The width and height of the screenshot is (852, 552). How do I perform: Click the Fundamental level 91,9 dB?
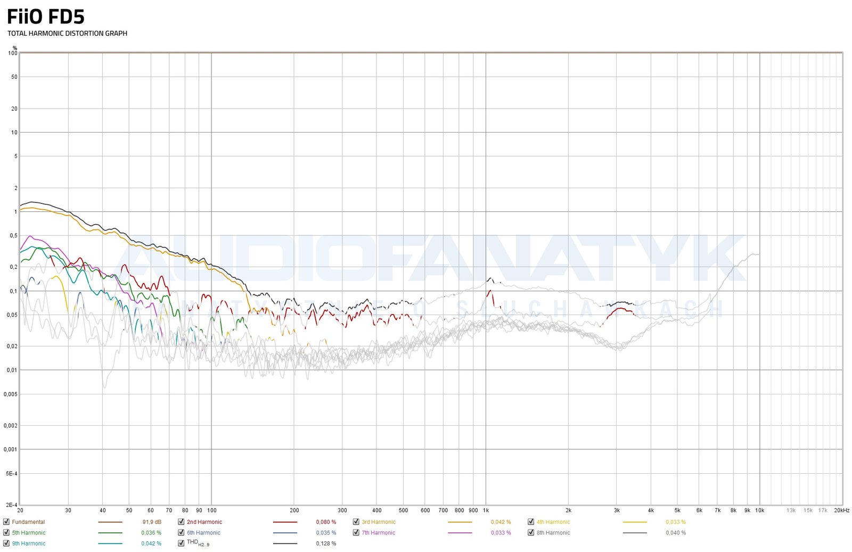click(152, 522)
